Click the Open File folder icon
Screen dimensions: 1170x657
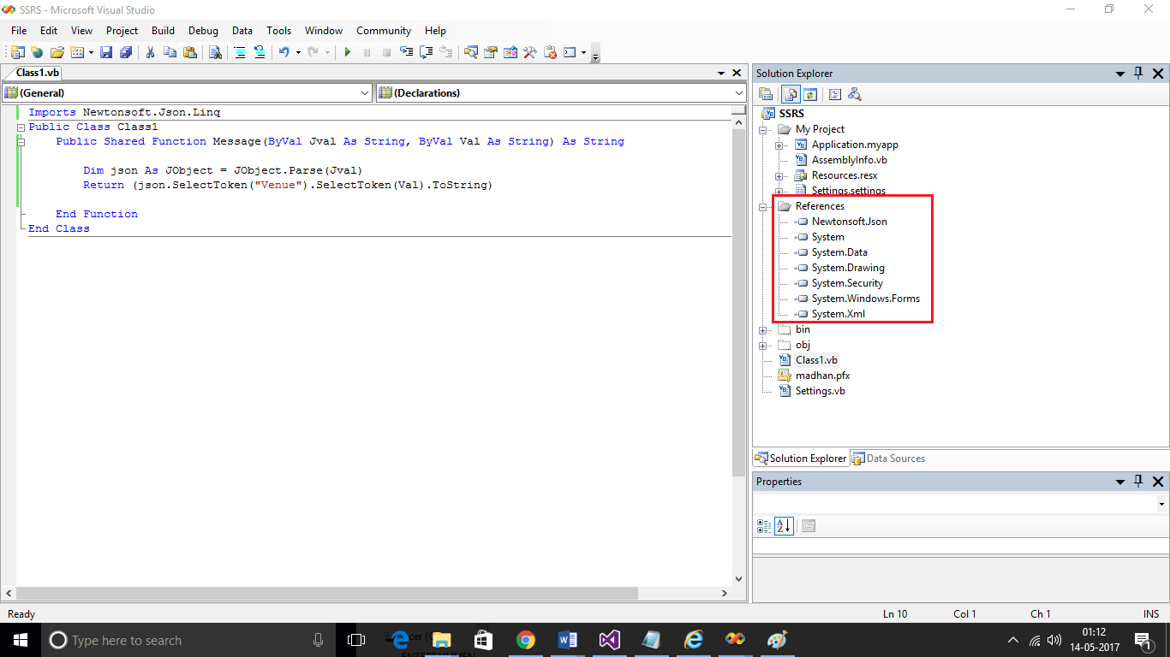pos(57,52)
